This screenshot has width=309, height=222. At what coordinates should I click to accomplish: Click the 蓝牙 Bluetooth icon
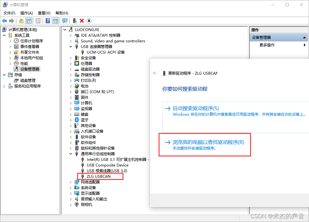pyautogui.click(x=77, y=120)
